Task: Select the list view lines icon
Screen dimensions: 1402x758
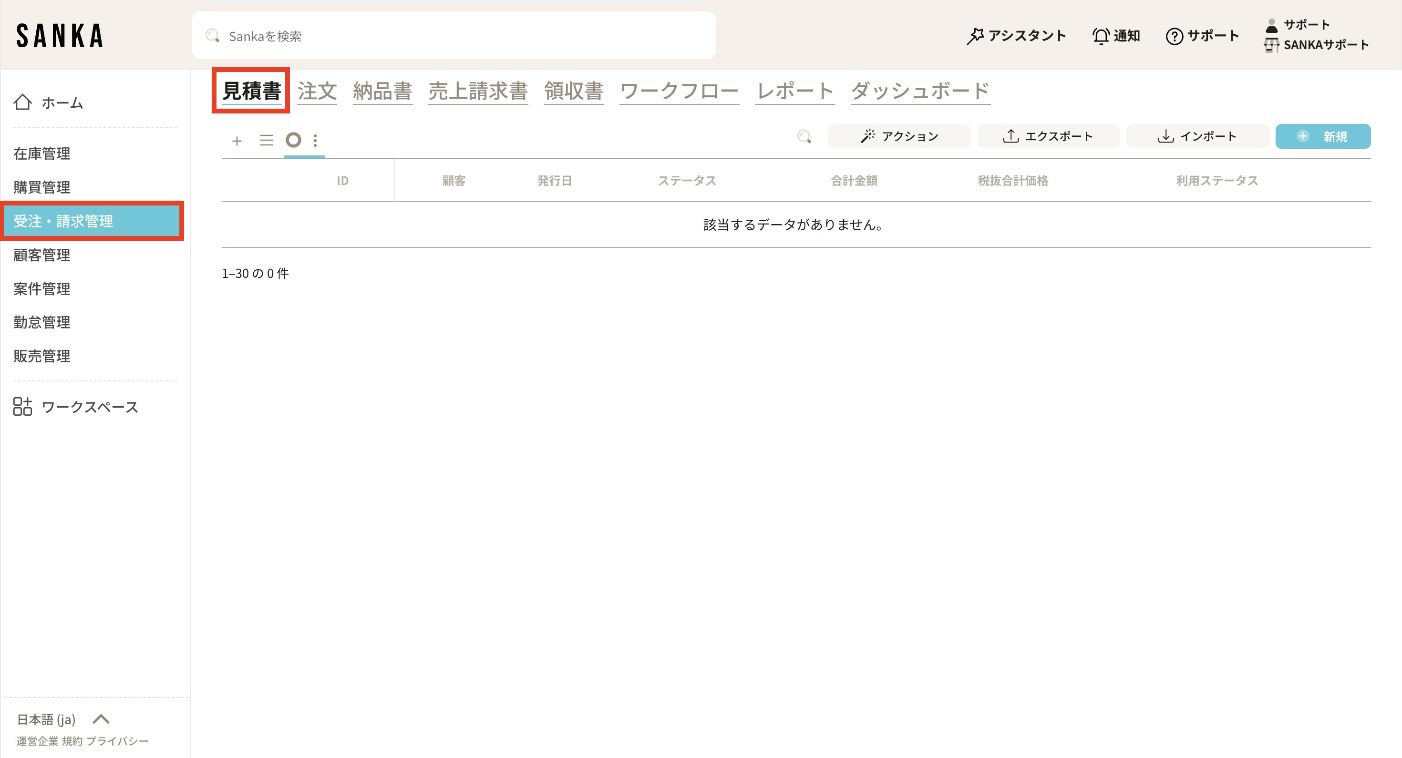Action: click(x=266, y=140)
